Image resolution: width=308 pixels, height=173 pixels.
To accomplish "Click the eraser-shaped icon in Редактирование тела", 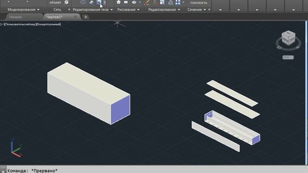I will (x=91, y=2).
